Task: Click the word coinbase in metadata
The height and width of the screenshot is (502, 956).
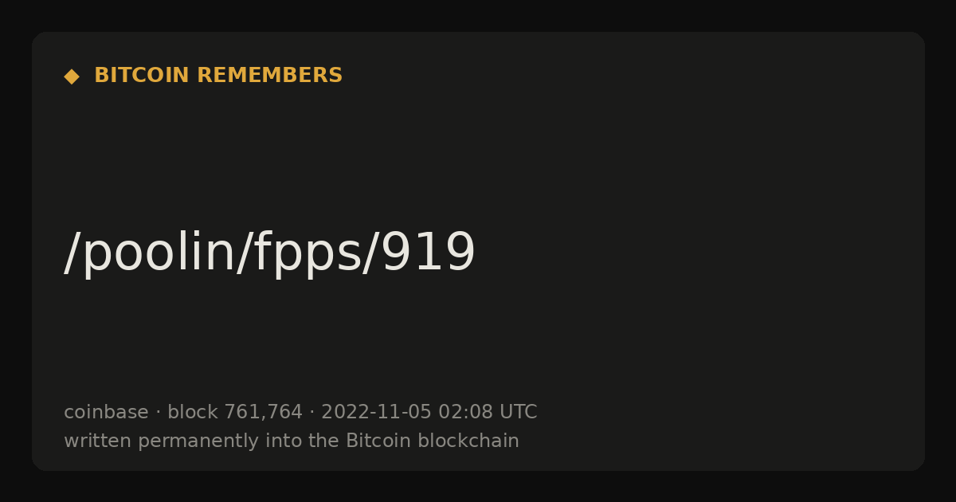Action: 106,412
